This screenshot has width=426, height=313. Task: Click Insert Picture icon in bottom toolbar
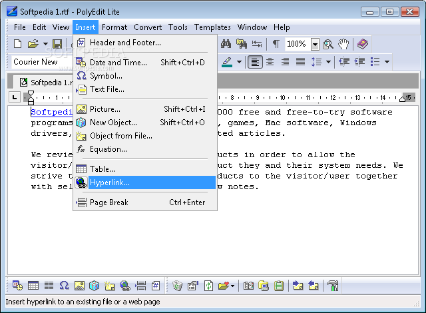(x=79, y=286)
